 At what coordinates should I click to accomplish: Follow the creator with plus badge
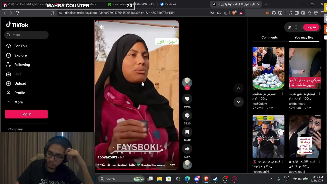(x=187, y=88)
